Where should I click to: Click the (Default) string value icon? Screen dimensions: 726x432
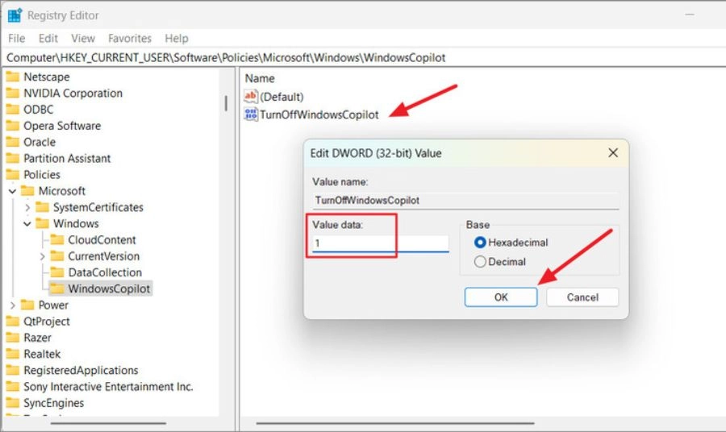(251, 96)
